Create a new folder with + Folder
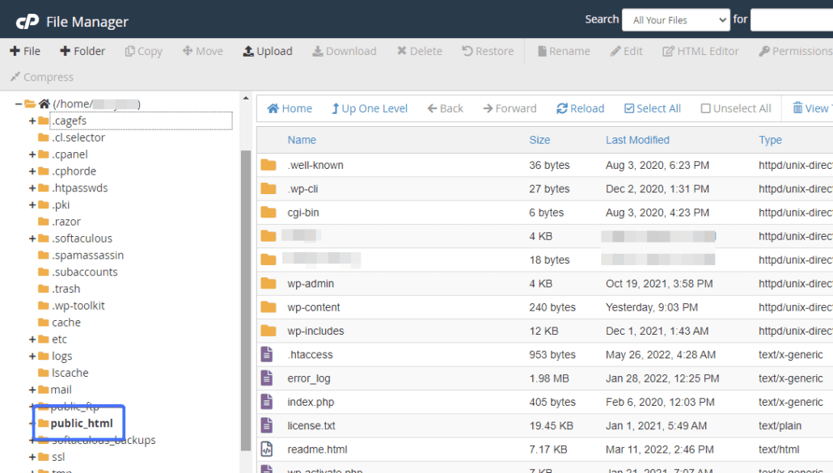833x473 pixels. 82,51
